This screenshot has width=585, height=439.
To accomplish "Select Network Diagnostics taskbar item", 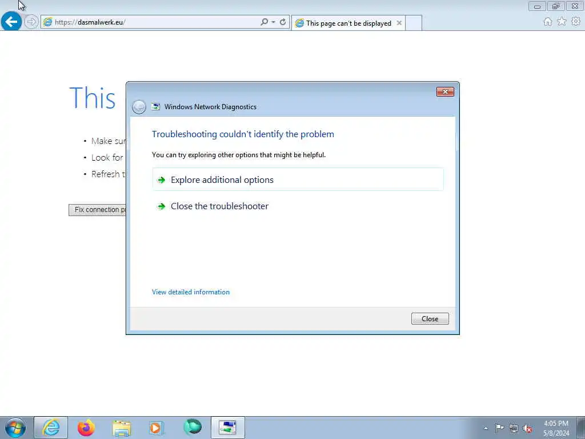I will 227,428.
